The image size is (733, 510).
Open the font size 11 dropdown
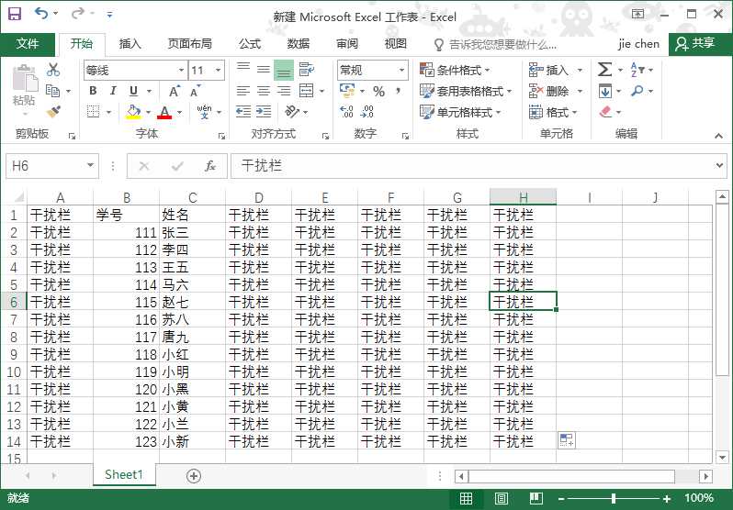tap(218, 71)
